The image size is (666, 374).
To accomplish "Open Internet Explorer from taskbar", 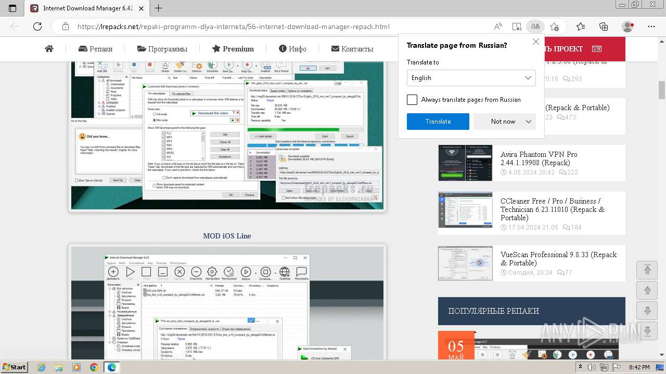I will click(42, 367).
